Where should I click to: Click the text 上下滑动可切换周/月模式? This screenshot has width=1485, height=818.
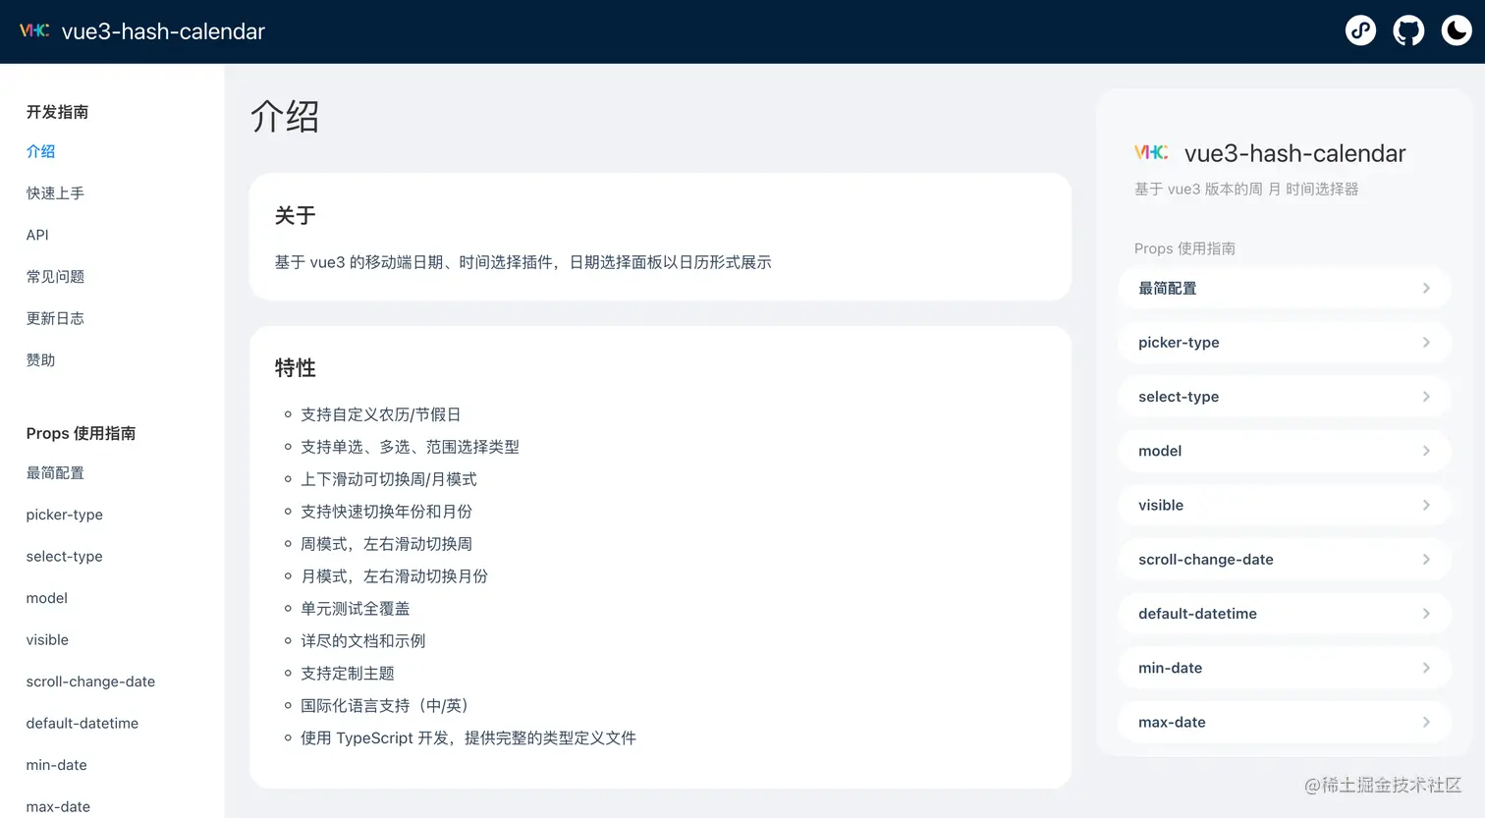[x=388, y=479]
